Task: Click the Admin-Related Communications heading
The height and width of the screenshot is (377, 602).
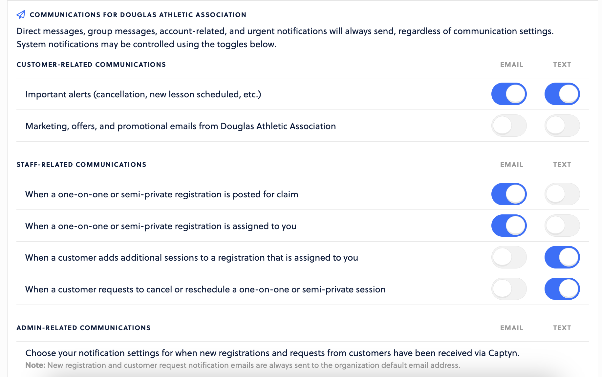Action: click(x=83, y=328)
